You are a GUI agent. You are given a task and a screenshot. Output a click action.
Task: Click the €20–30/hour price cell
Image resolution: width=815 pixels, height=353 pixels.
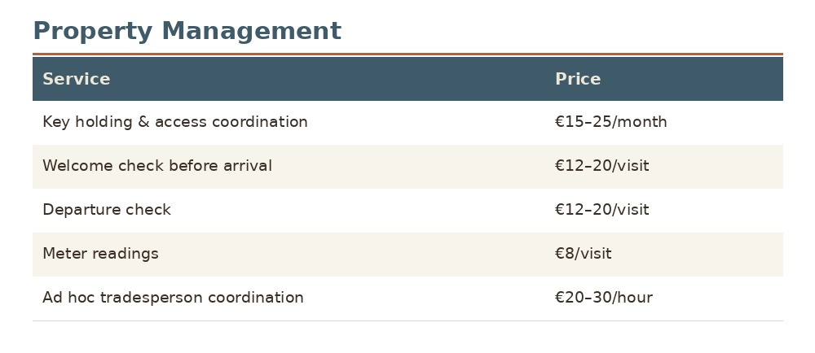(603, 298)
